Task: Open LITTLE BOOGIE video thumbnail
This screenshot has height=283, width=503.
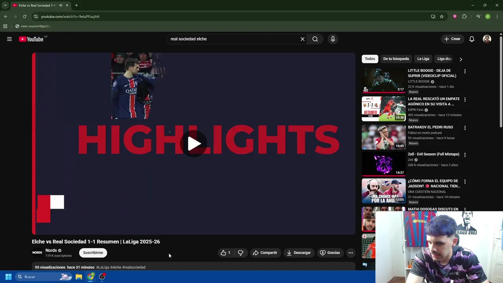Action: pyautogui.click(x=384, y=80)
